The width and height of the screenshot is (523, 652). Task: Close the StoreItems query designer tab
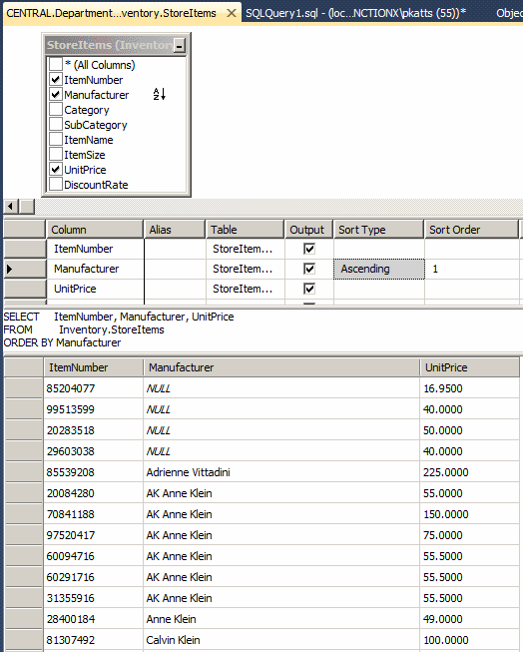[x=232, y=13]
